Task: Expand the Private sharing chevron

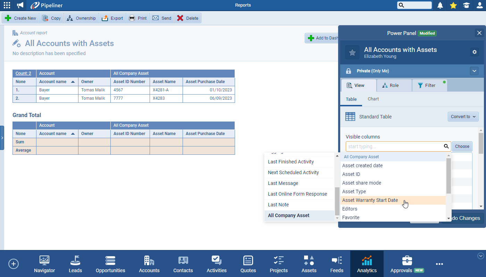Action: pyautogui.click(x=474, y=71)
